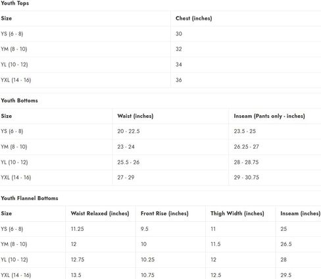The height and width of the screenshot is (279, 321).
Task: Select waist value 25.5 - 26
Action: point(128,163)
